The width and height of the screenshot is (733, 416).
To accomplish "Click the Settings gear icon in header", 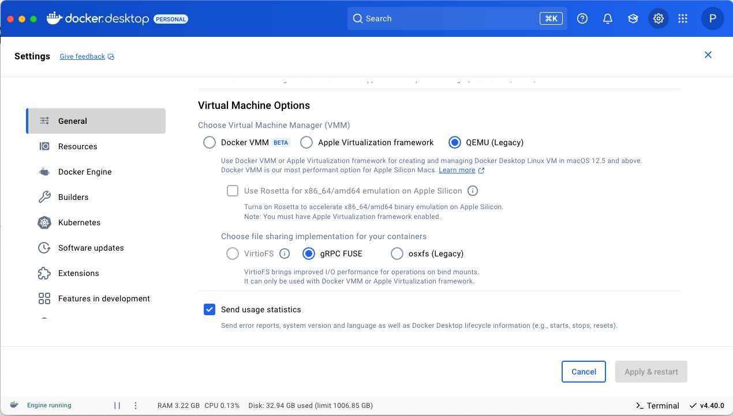I will coord(659,18).
